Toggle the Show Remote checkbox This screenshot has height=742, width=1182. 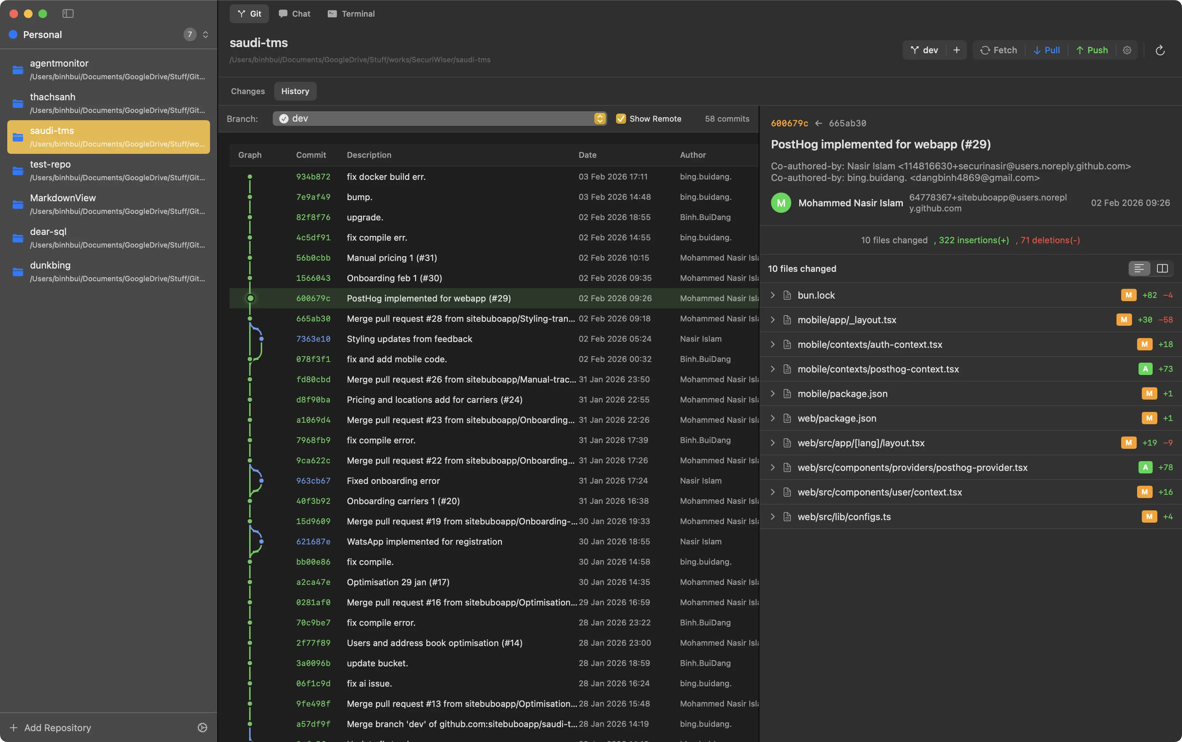621,119
